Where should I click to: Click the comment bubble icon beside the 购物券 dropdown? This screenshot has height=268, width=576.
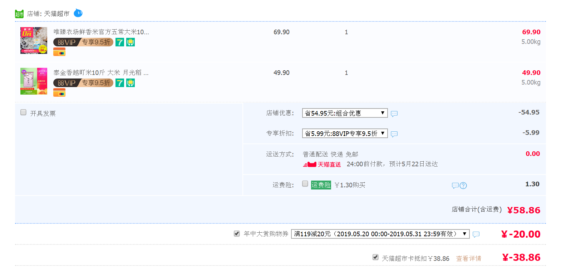click(476, 234)
